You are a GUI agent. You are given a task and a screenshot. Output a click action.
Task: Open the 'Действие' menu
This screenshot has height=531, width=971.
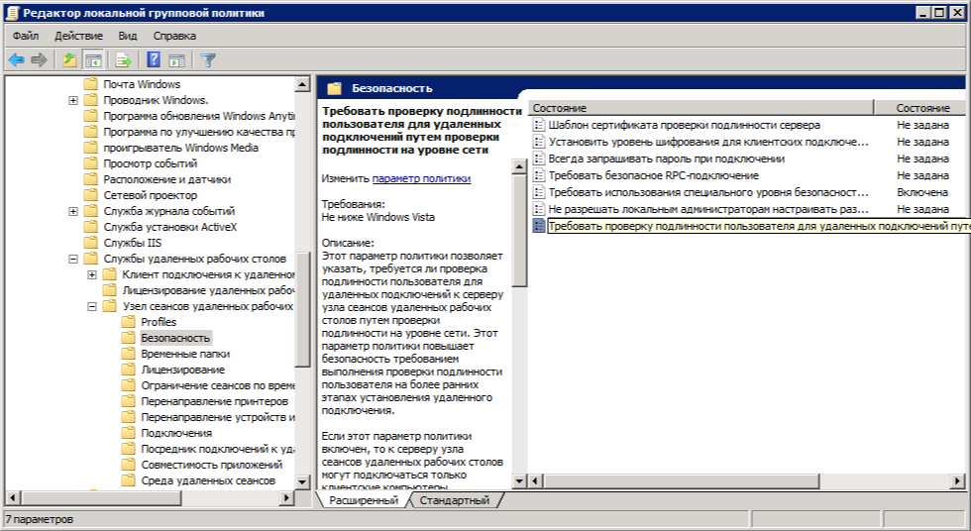coord(78,36)
